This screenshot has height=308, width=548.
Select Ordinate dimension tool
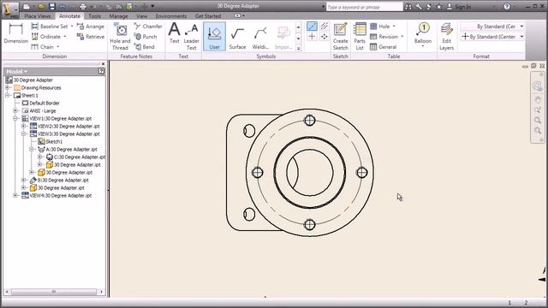tap(45, 36)
